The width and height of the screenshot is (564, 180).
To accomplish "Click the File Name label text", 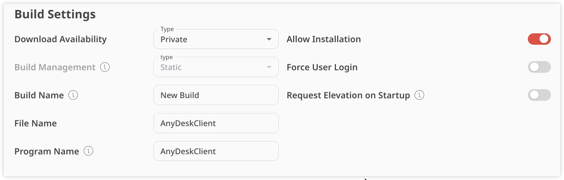I will click(36, 123).
